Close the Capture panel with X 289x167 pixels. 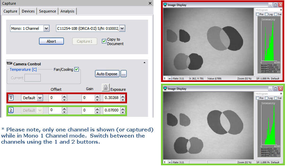click(150, 3)
